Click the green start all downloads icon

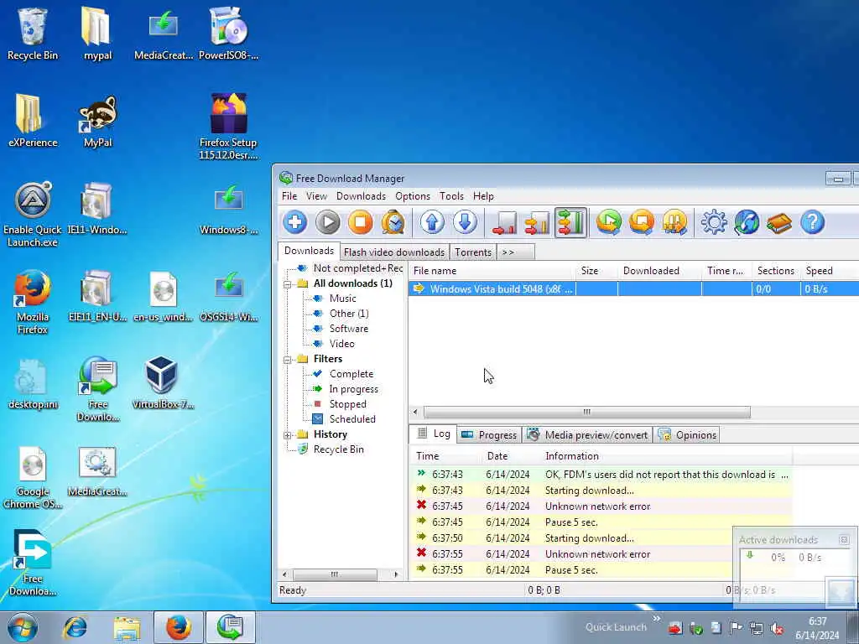609,222
